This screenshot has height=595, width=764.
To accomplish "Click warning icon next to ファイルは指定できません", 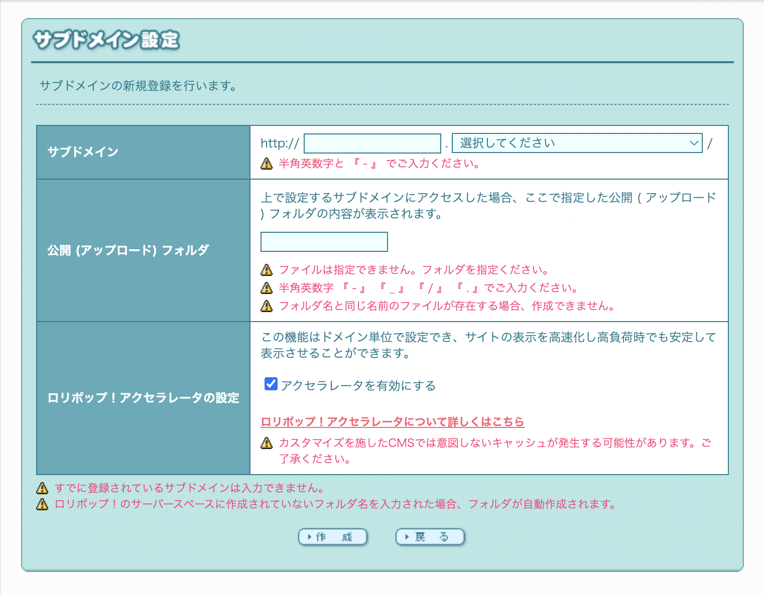I will [x=267, y=270].
